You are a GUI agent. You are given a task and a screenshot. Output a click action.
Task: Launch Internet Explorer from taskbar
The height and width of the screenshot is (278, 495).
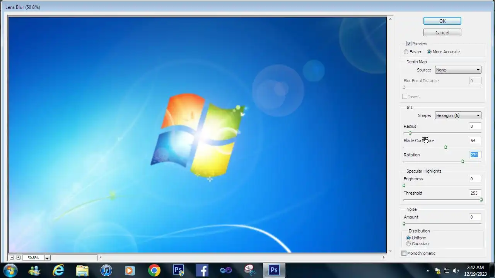[58, 270]
